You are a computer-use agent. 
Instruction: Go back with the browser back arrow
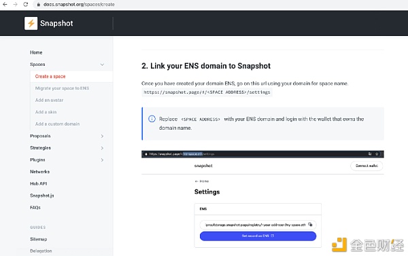[5, 5]
